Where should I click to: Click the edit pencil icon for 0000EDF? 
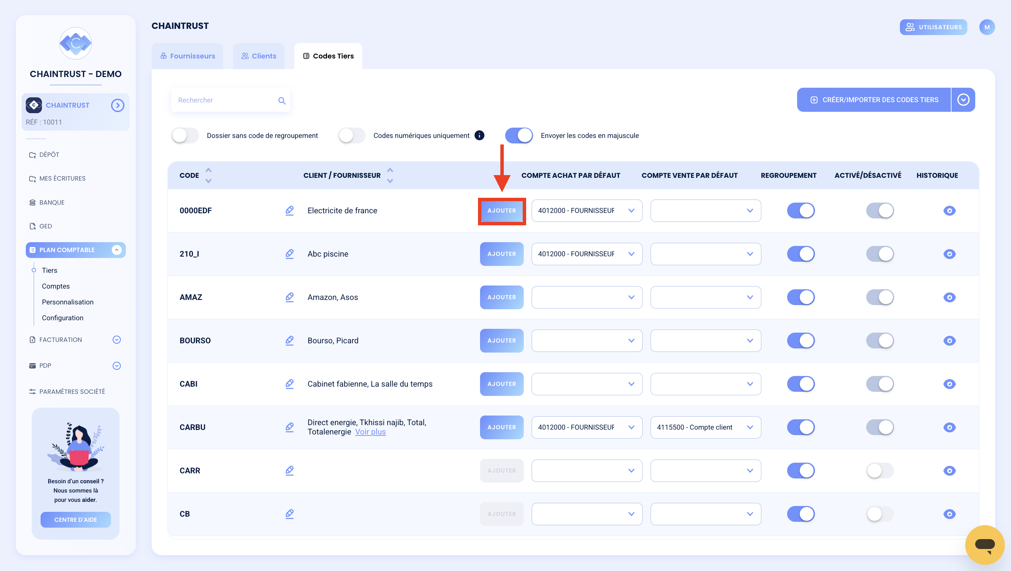(x=290, y=211)
